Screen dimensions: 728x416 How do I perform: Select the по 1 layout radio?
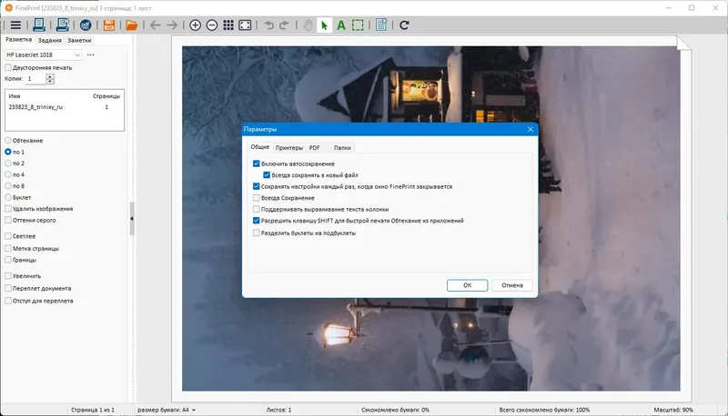click(8, 152)
